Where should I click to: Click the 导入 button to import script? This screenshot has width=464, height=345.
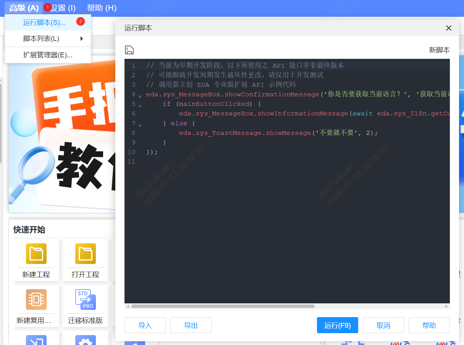145,325
